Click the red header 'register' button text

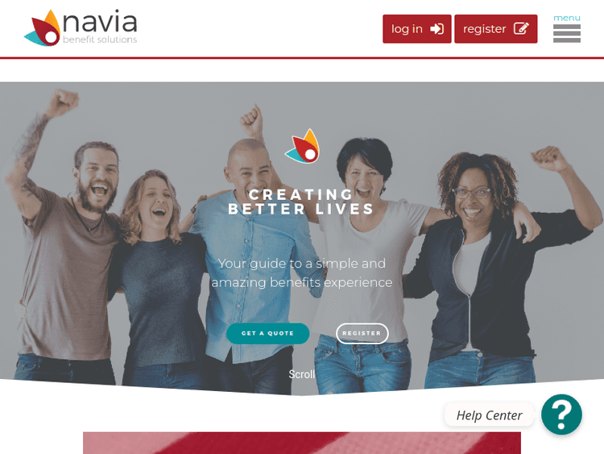coord(484,29)
